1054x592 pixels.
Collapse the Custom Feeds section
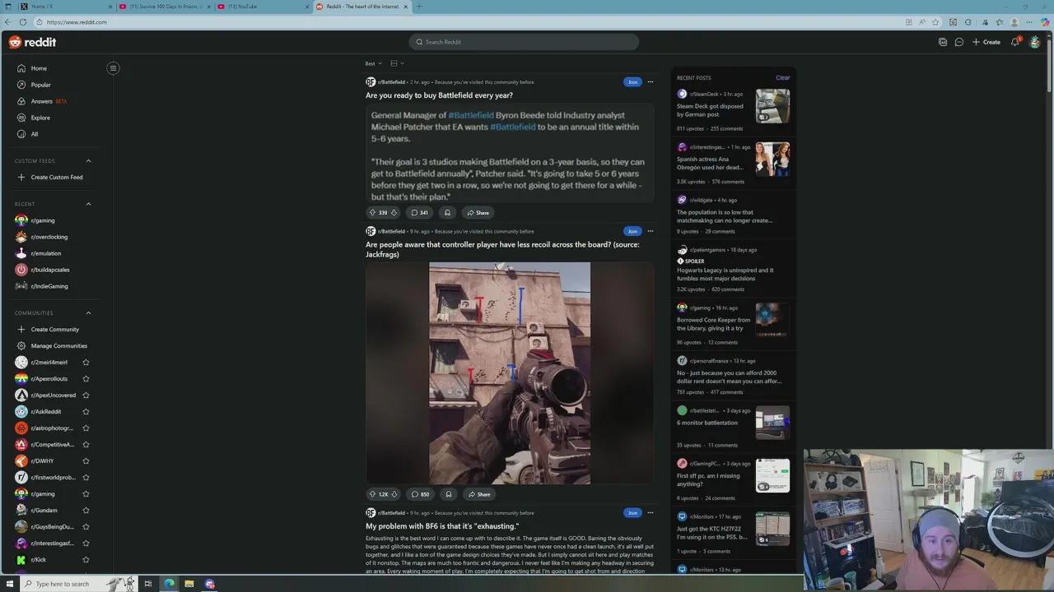(88, 161)
